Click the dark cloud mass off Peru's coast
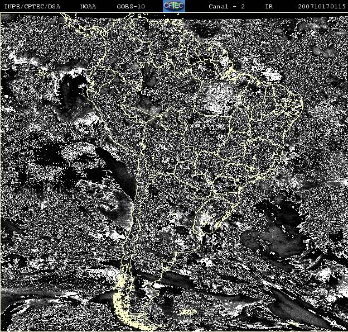348x332 pixels. tap(72, 94)
